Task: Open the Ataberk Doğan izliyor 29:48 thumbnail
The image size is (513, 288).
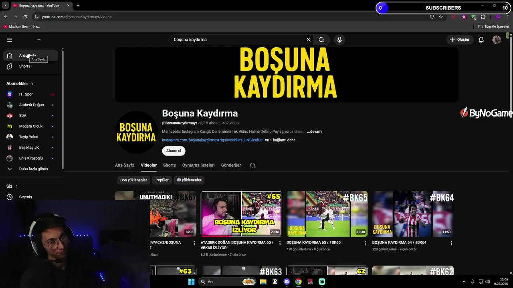Action: [x=241, y=214]
